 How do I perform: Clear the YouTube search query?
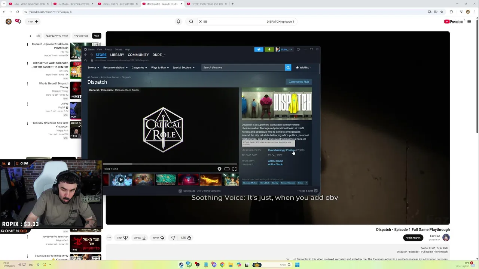pos(200,22)
